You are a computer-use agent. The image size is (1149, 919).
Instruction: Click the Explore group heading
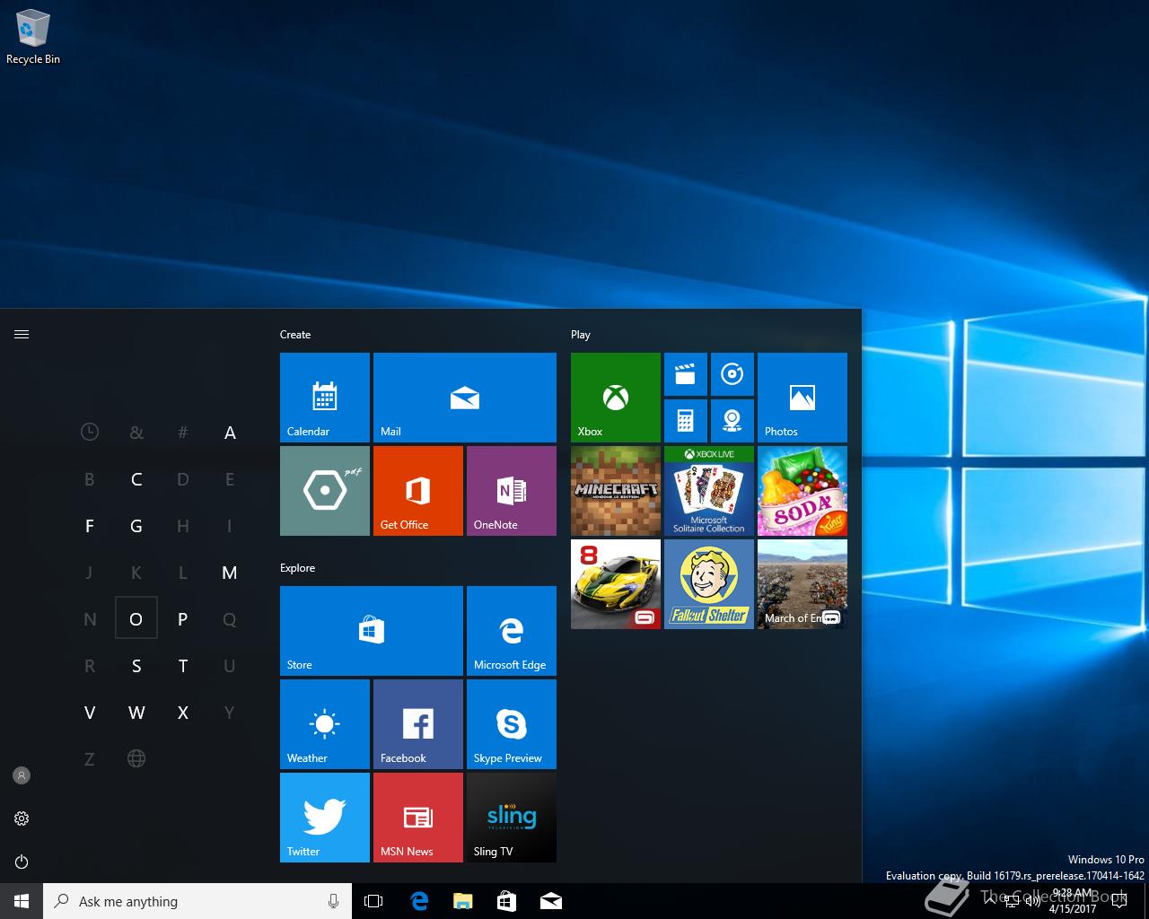[x=298, y=568]
